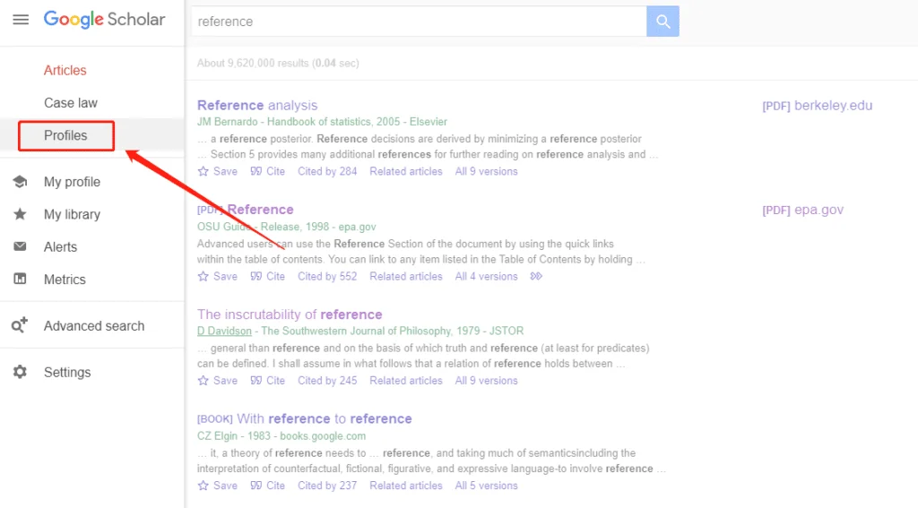Screen dimensions: 918x508
Task: Open [PDF] epa.gov link
Action: tap(802, 210)
